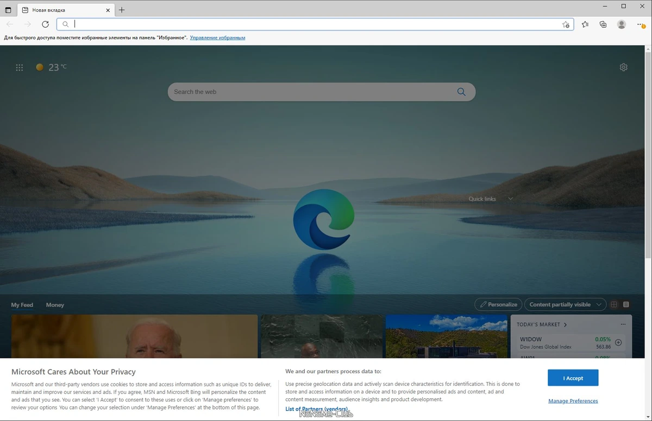Close the Новая вкладка tab
The height and width of the screenshot is (421, 652).
click(x=108, y=10)
